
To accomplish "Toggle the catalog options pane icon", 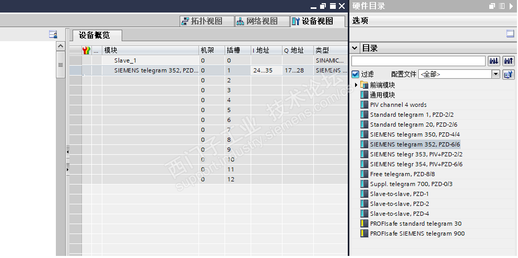I will (510, 34).
